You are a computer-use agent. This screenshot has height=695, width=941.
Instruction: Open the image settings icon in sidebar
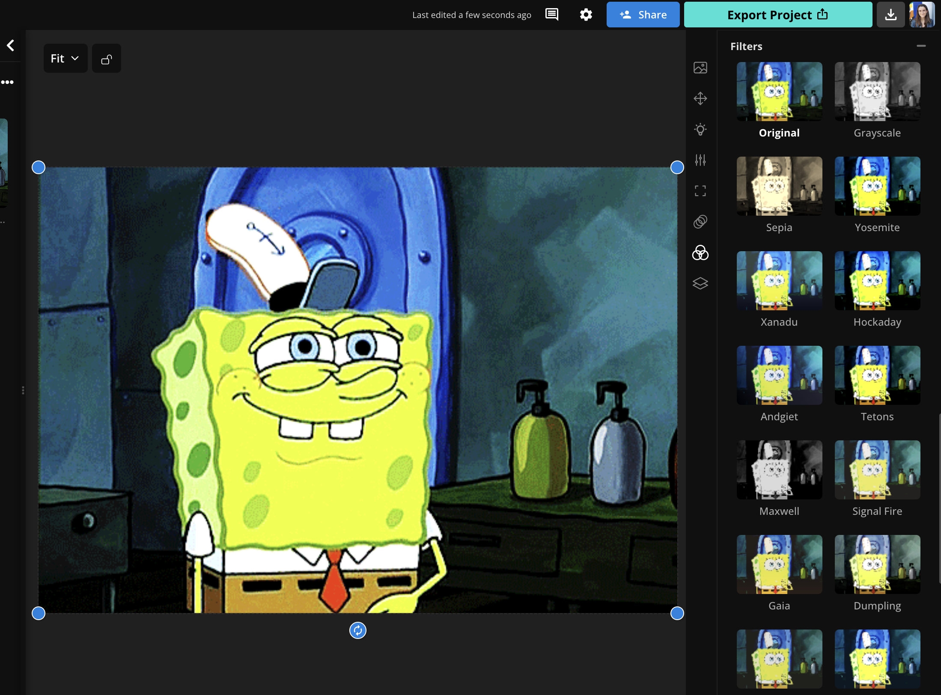pyautogui.click(x=700, y=68)
